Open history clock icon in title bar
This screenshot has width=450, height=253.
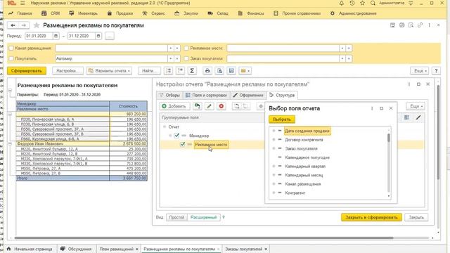point(352,3)
